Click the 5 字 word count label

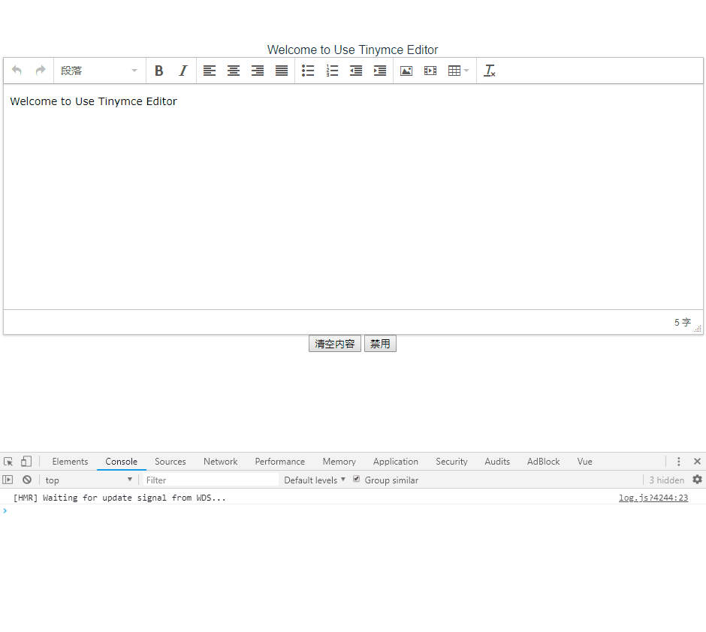click(x=682, y=323)
